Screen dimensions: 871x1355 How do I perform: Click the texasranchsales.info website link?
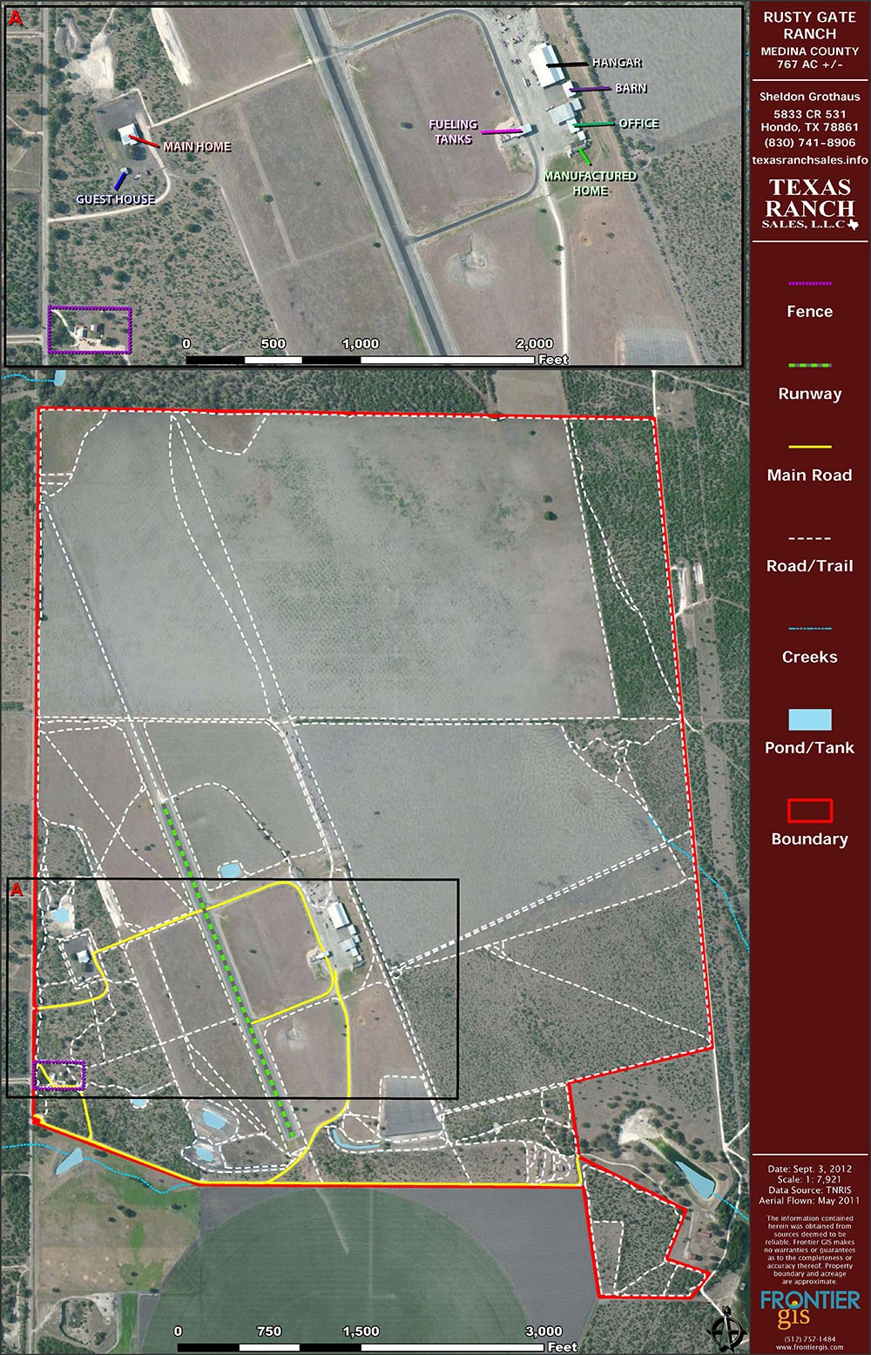(810, 159)
